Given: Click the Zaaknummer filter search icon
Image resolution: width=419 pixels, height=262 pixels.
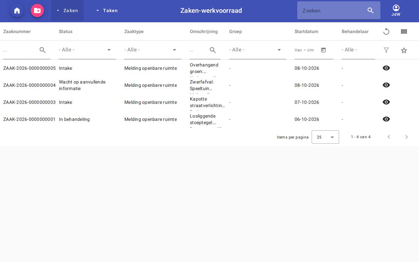Looking at the screenshot, I should click(43, 50).
